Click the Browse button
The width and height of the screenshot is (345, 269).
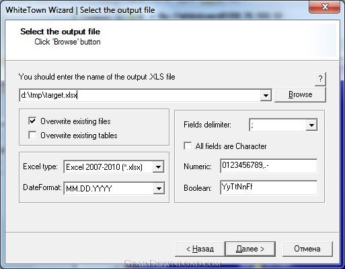(300, 94)
